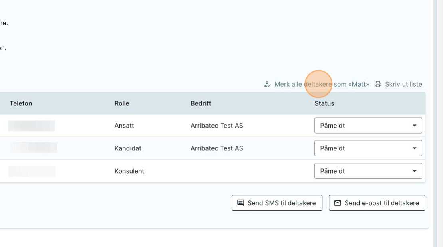Click "Arribatec Test AS" in the Ansatt row
Screen dimensions: 443x247
click(217, 126)
